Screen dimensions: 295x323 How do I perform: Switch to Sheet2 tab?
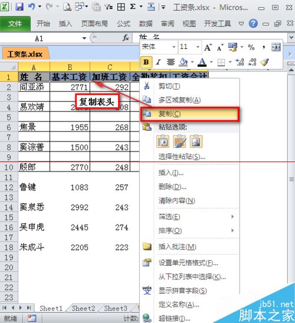tap(83, 308)
